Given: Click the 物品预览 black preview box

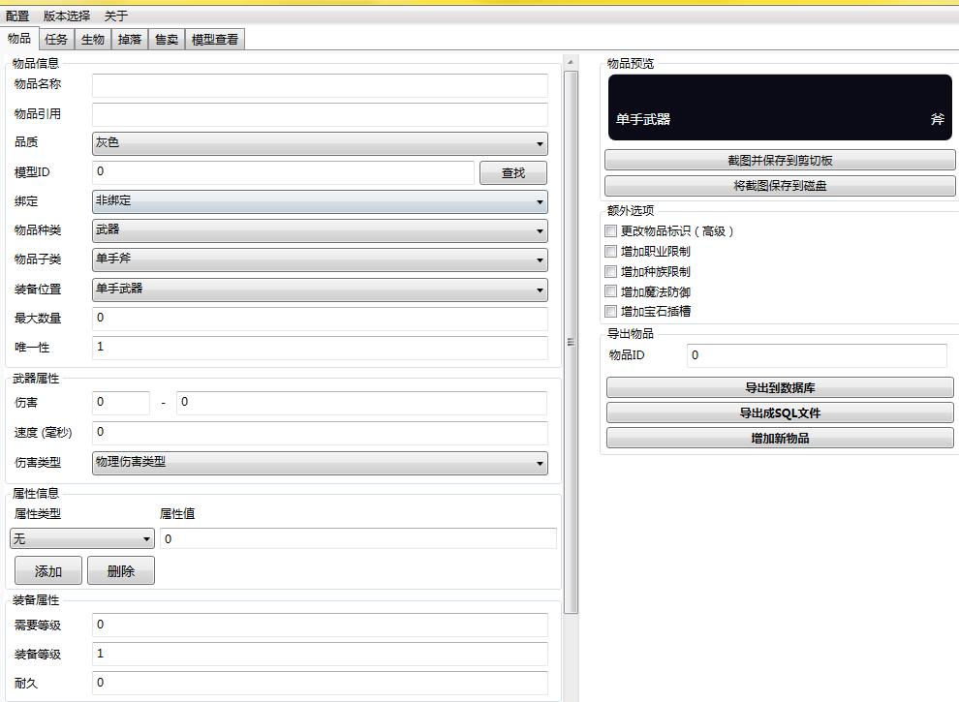Looking at the screenshot, I should coord(780,107).
